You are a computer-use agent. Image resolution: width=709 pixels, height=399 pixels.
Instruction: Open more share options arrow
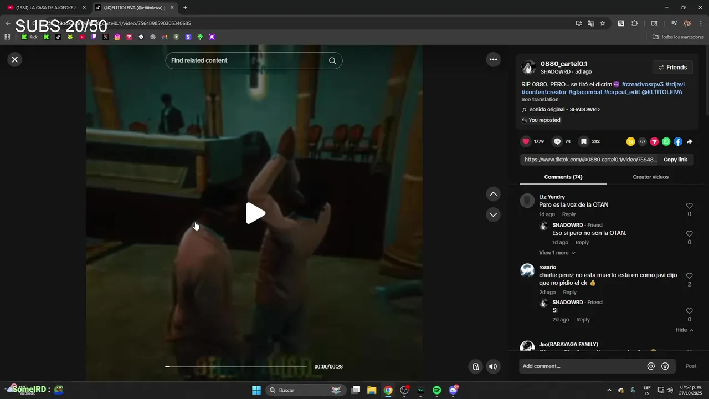coord(690,141)
